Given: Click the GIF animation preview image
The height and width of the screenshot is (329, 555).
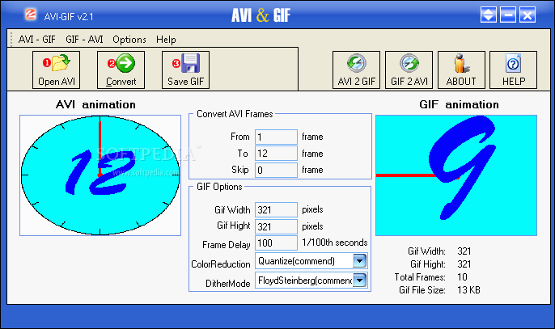Looking at the screenshot, I should point(456,175).
